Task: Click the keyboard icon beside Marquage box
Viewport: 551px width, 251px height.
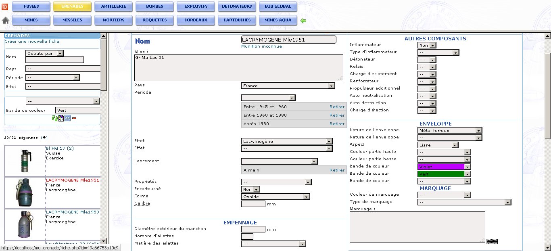Action: [492, 241]
